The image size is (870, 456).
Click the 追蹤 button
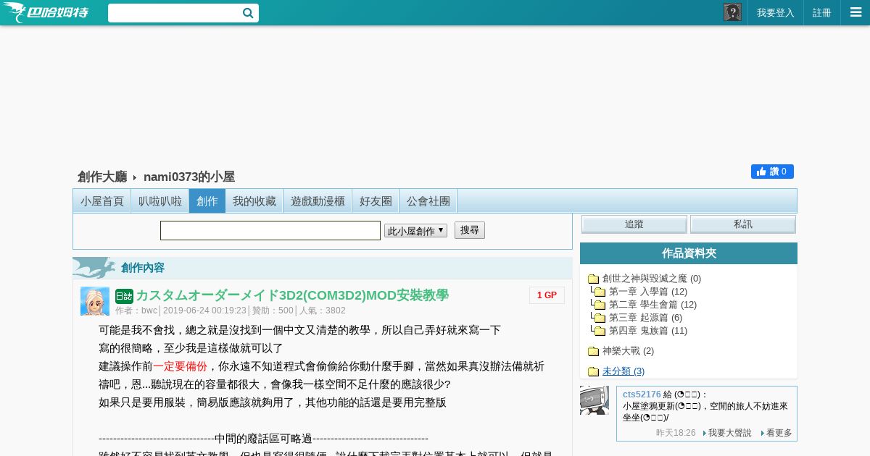click(634, 224)
